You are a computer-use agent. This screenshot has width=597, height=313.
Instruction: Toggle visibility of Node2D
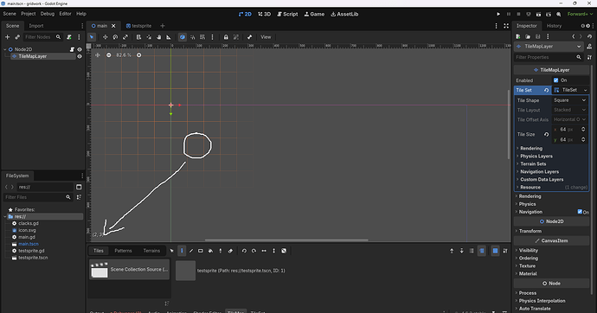click(80, 49)
